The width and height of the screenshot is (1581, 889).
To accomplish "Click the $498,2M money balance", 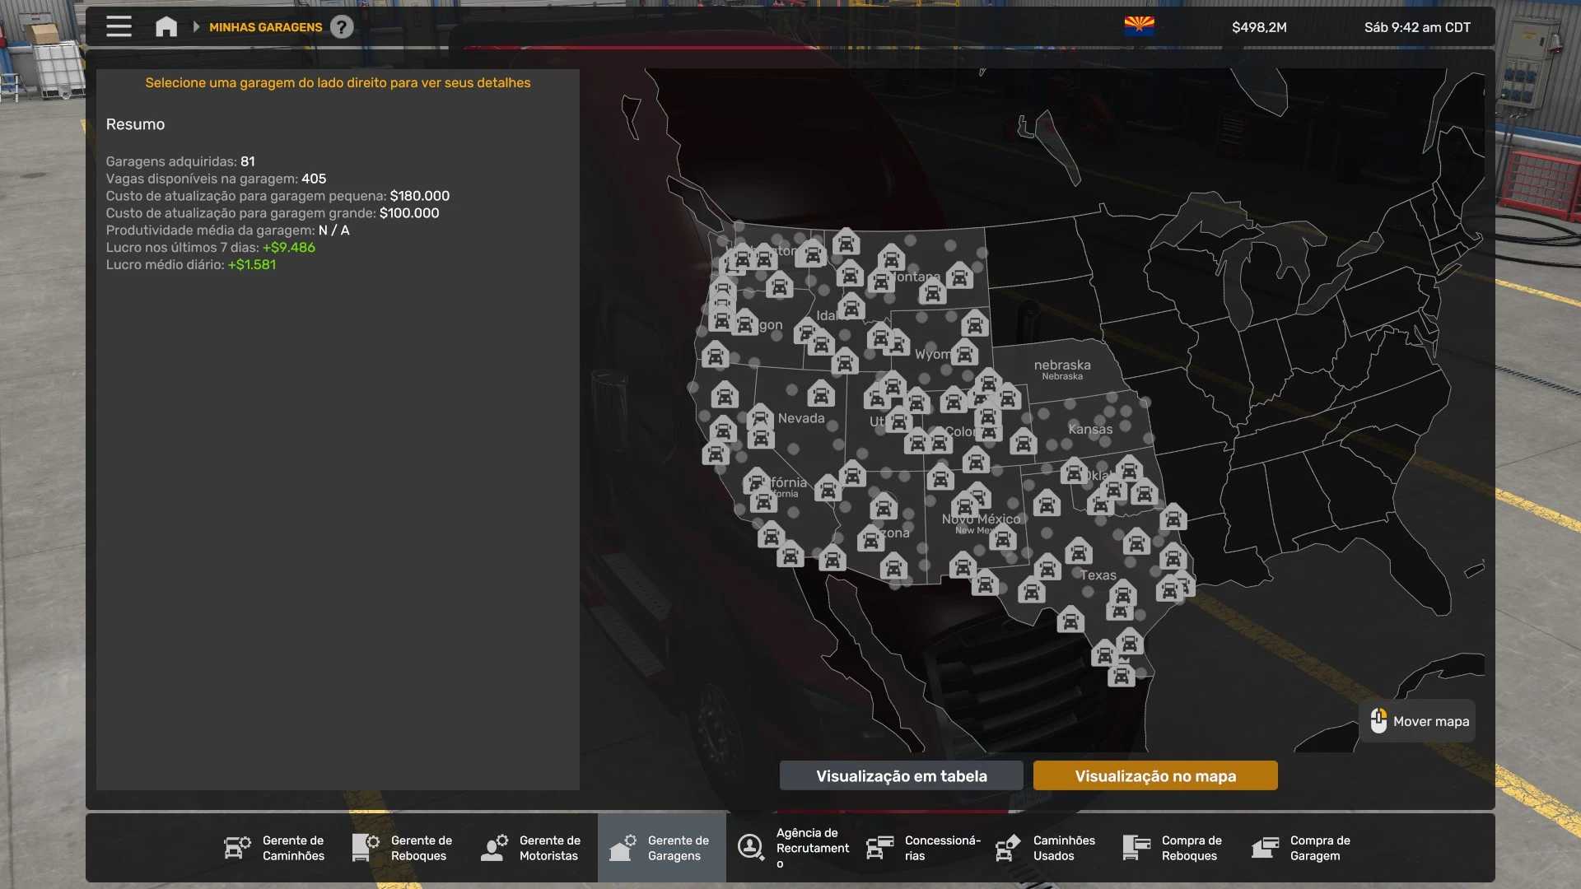I will click(1259, 27).
